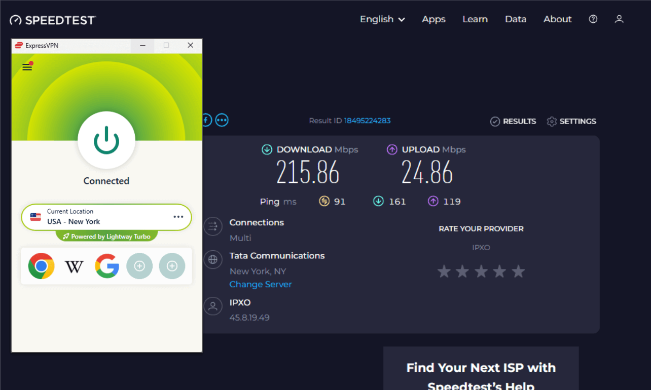Open the ExpressVPN hamburger menu

27,66
